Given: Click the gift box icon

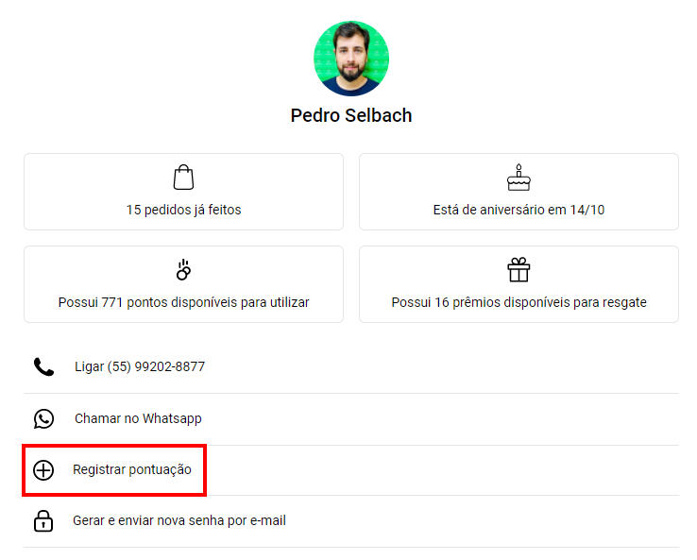Looking at the screenshot, I should pos(518,270).
